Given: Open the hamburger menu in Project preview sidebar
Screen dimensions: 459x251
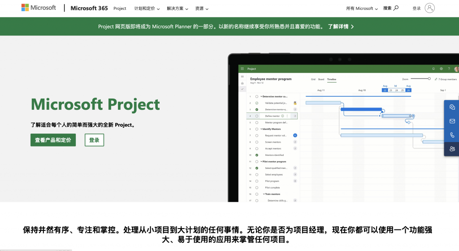Looking at the screenshot, I should 242,77.
